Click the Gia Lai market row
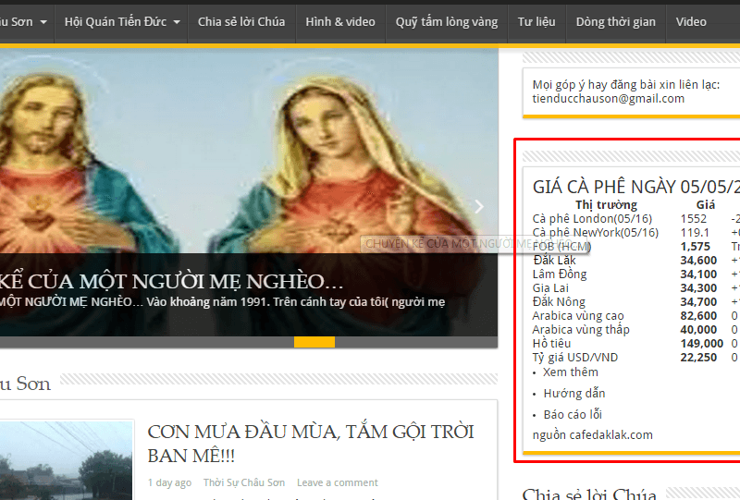 click(635, 288)
